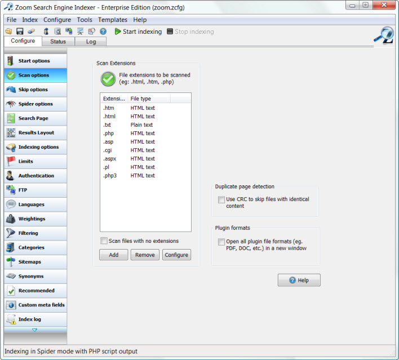Click the Configure extension button
The height and width of the screenshot is (360, 399).
[x=176, y=255]
